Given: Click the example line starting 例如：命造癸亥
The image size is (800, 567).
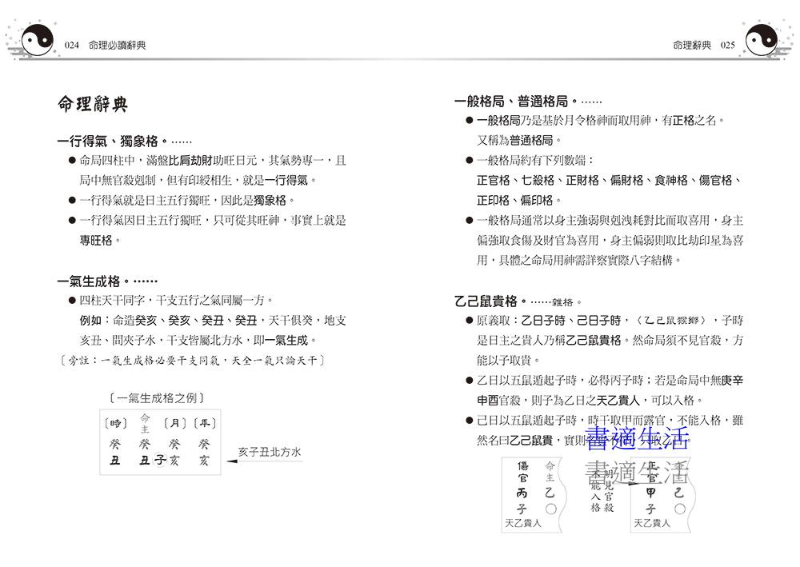Looking at the screenshot, I should 213,320.
